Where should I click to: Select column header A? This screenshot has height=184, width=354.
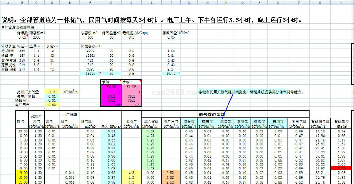(x=8, y=2)
